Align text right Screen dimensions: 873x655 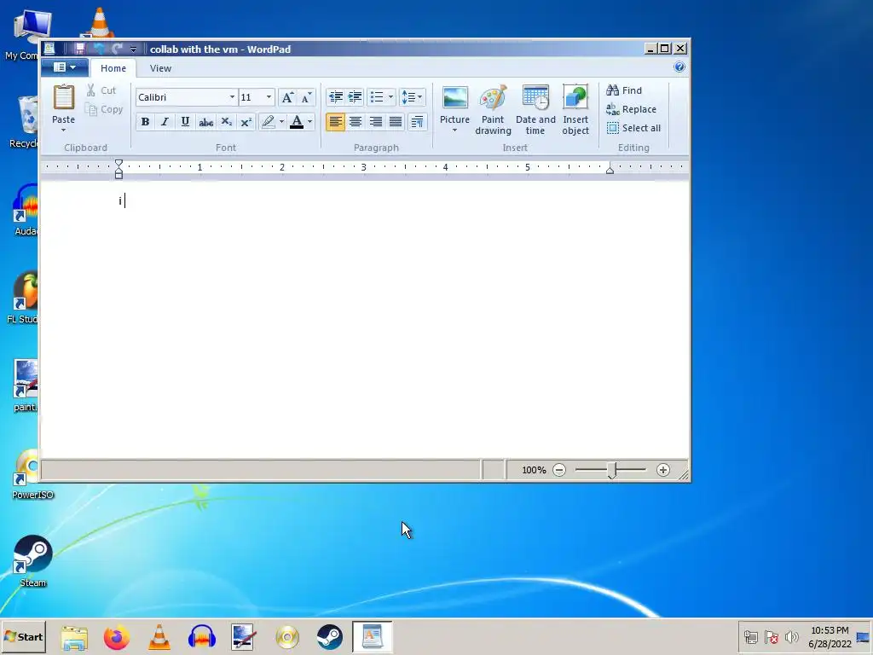pos(375,121)
